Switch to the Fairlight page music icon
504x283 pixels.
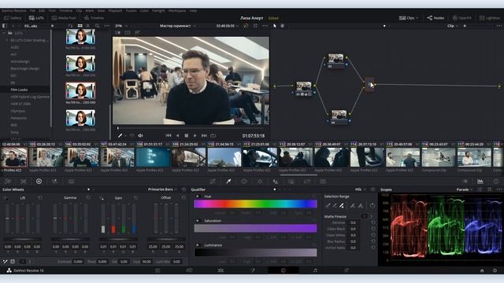(315, 270)
